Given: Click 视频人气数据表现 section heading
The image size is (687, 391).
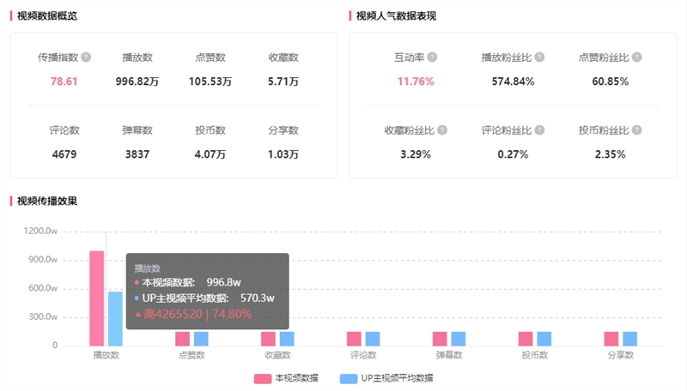Looking at the screenshot, I should (x=396, y=16).
